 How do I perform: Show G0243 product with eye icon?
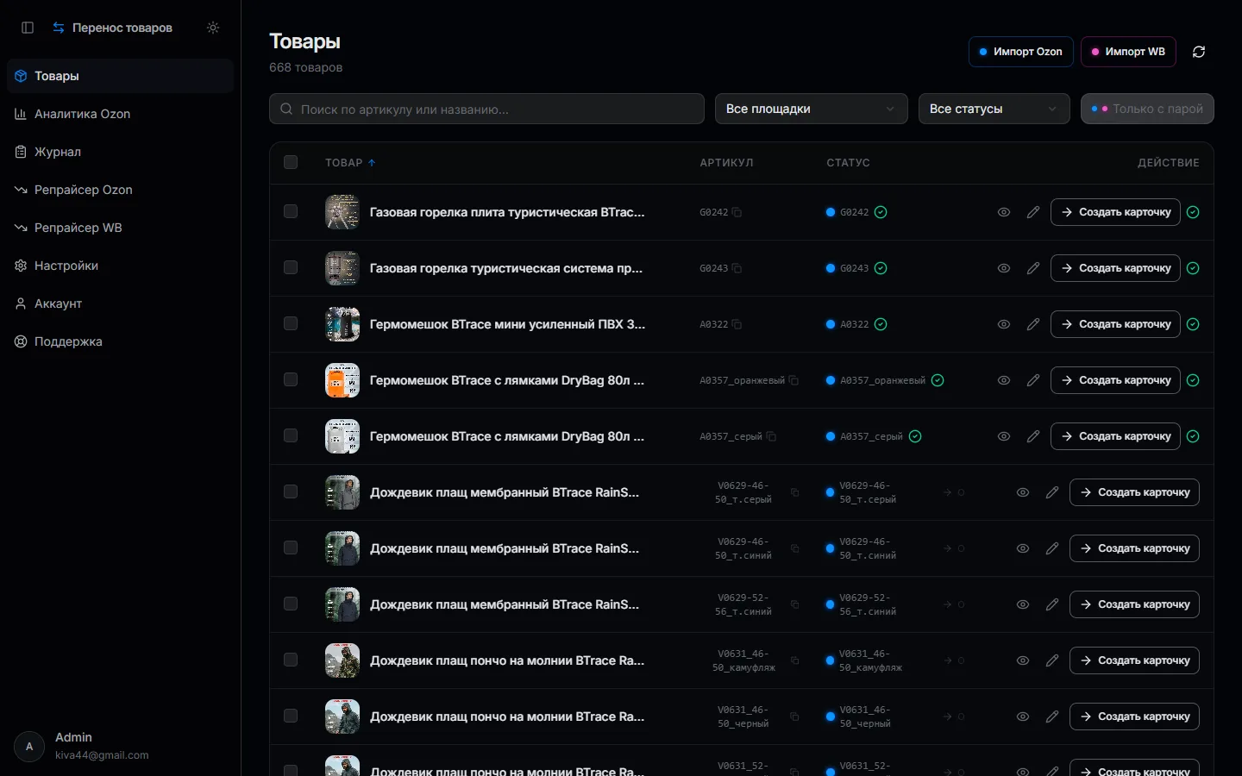1004,268
